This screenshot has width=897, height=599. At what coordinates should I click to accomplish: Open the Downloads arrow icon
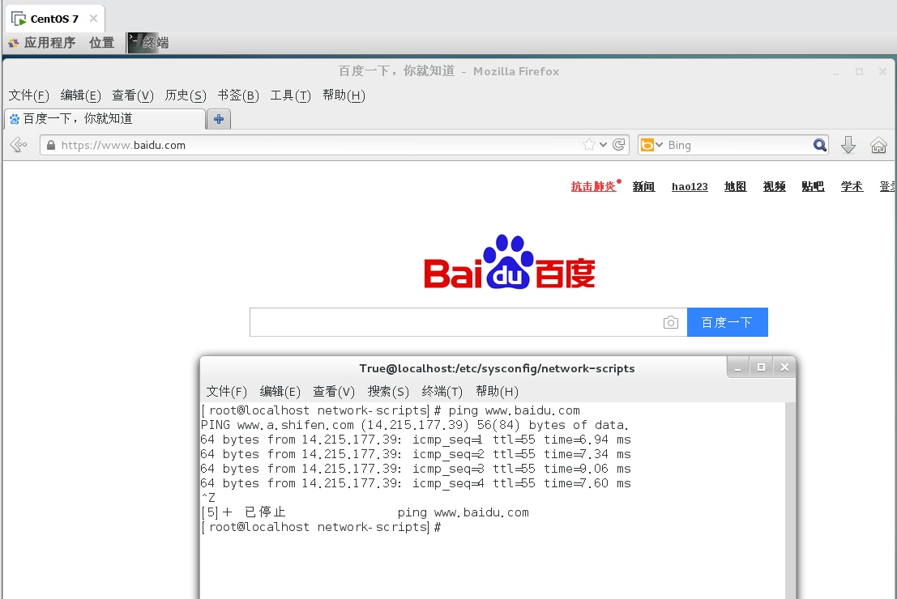point(848,145)
